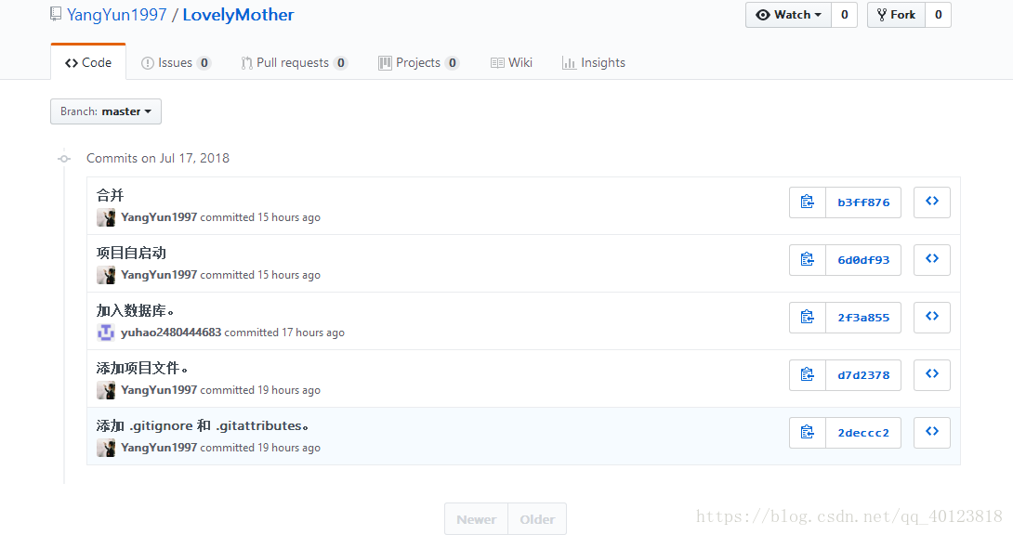Switch to the Pull requests tab
Viewport: 1013px width, 535px height.
click(x=295, y=62)
